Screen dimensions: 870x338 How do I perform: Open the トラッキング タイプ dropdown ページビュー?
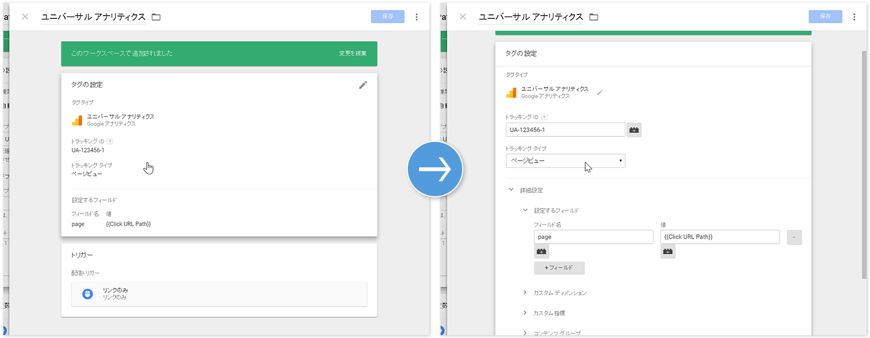566,161
